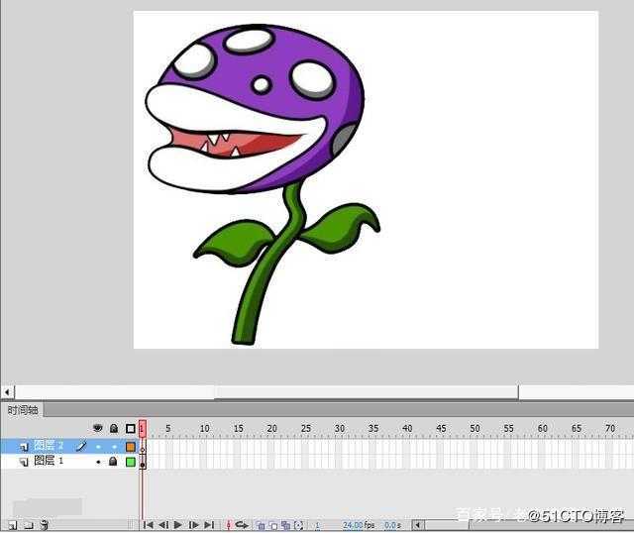Image resolution: width=634 pixels, height=533 pixels.
Task: Click the layer icon beside 图层 1
Action: (x=24, y=462)
